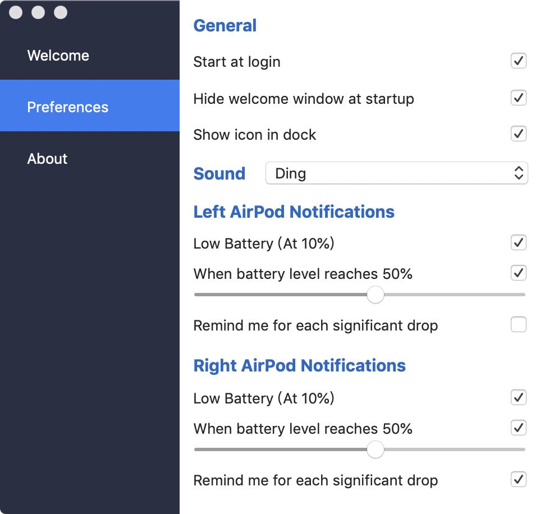The width and height of the screenshot is (540, 514).
Task: Toggle Left AirPod Low Battery notification
Action: [x=518, y=242]
